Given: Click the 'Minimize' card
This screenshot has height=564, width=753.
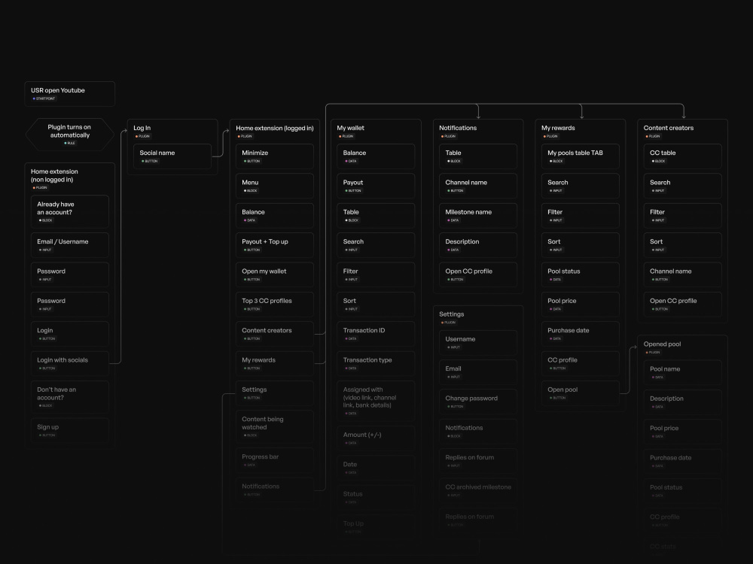Looking at the screenshot, I should (275, 156).
